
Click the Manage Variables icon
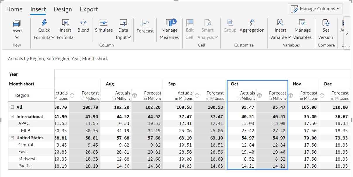[302, 23]
